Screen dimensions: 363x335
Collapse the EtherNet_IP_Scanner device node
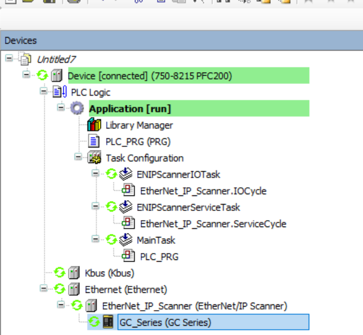pos(60,304)
